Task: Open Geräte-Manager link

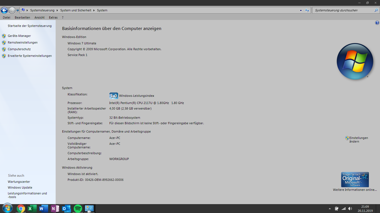Action: click(19, 36)
